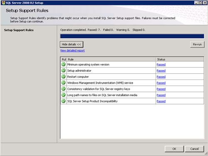The width and height of the screenshot is (208, 156).
Task: Click the check icon for Consistency validation rule
Action: tap(64, 89)
